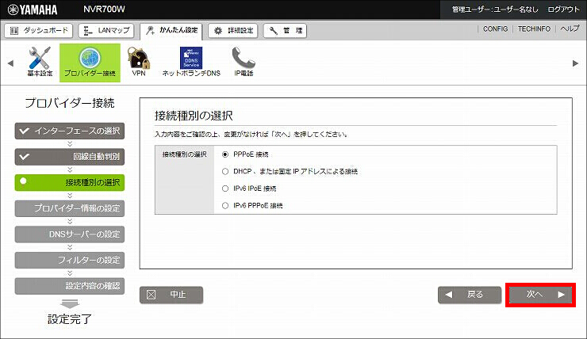This screenshot has height=339, width=587.
Task: Click the YAMAHA logo
Action: tap(33, 10)
